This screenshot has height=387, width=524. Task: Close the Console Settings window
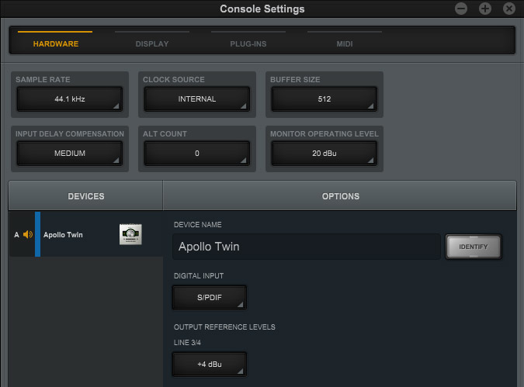point(509,9)
